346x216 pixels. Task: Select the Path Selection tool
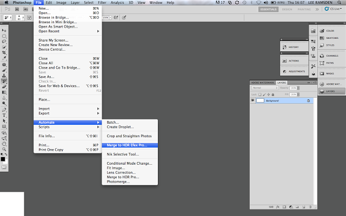coord(4,121)
